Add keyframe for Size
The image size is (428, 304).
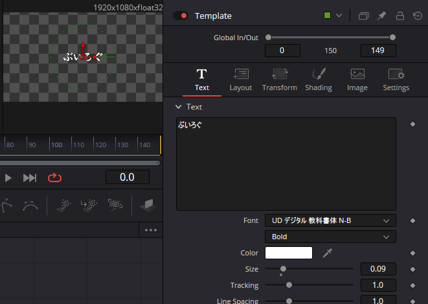pyautogui.click(x=412, y=269)
